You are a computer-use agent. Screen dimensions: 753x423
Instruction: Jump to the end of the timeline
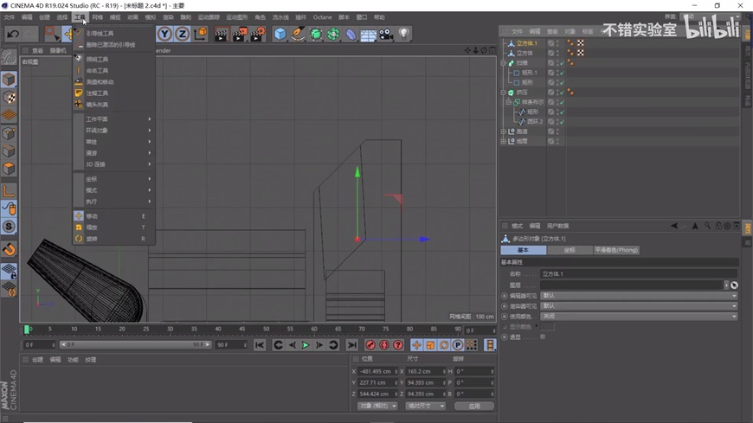(351, 345)
